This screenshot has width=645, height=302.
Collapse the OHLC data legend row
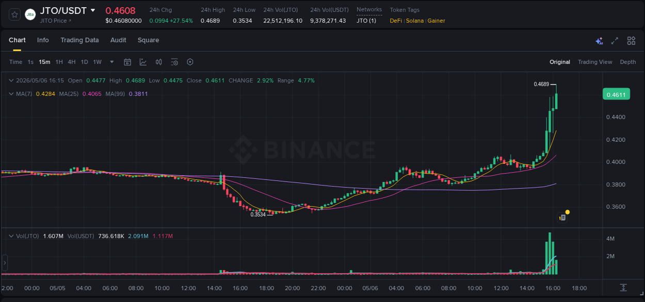pyautogui.click(x=11, y=80)
